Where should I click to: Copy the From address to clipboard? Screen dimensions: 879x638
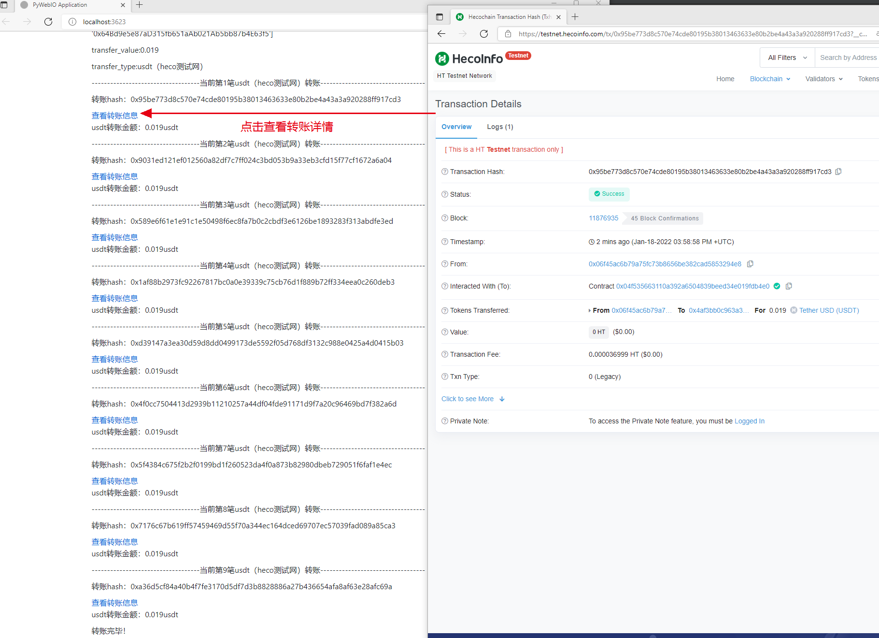click(750, 264)
